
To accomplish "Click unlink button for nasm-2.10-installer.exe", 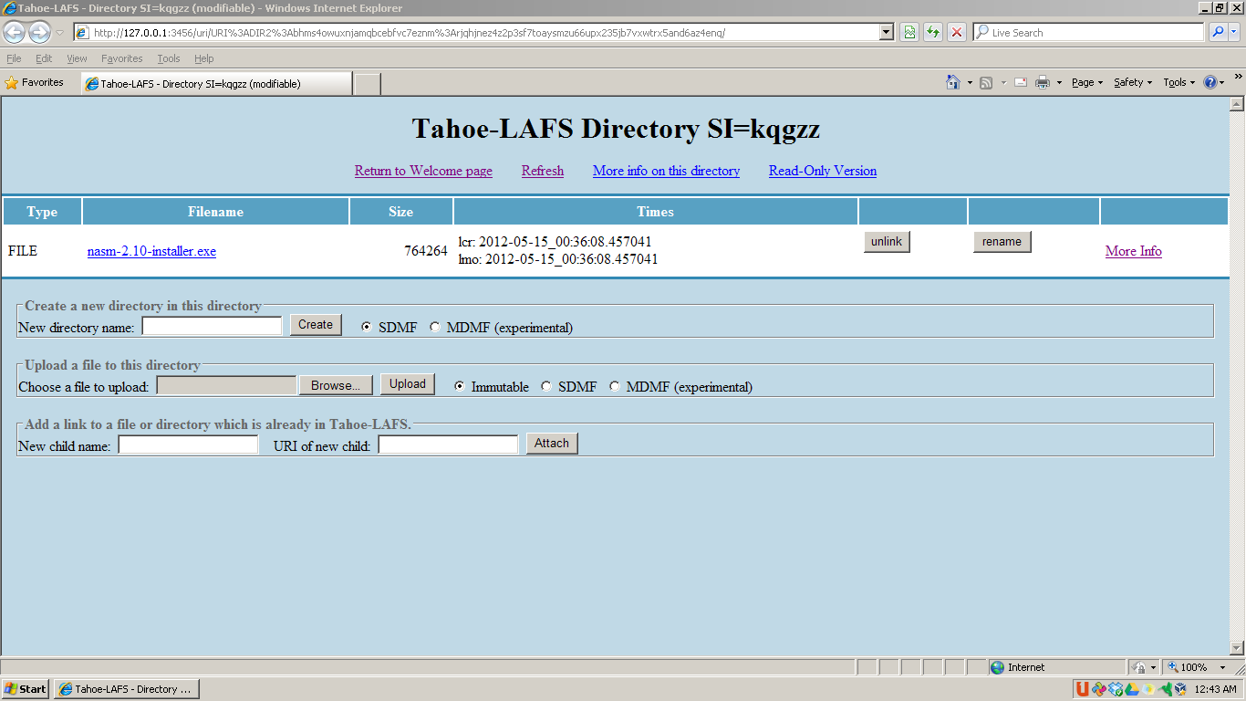I will click(886, 242).
